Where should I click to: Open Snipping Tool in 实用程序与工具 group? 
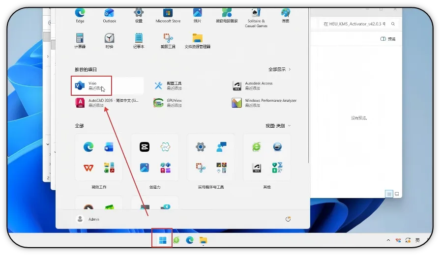pos(201,168)
